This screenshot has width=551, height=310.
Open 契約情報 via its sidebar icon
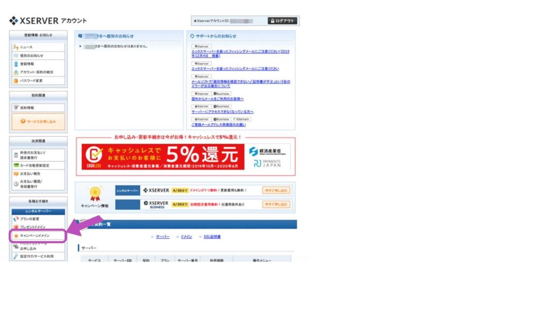tap(16, 108)
